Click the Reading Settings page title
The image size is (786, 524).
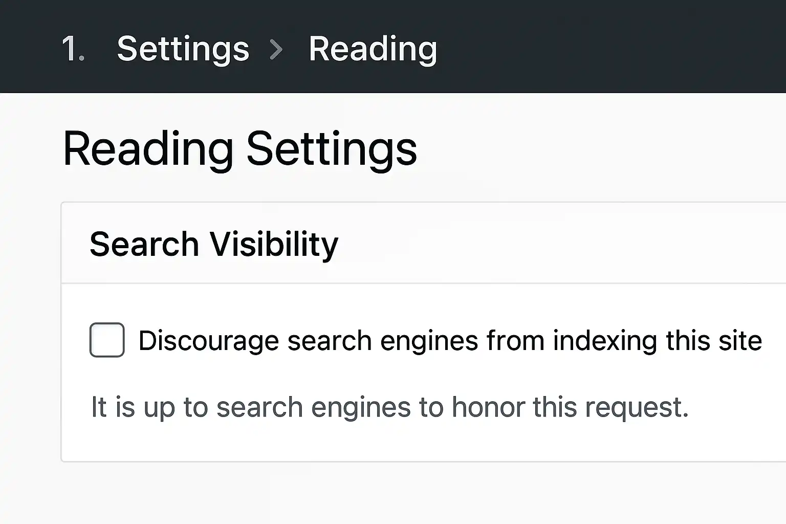click(241, 148)
